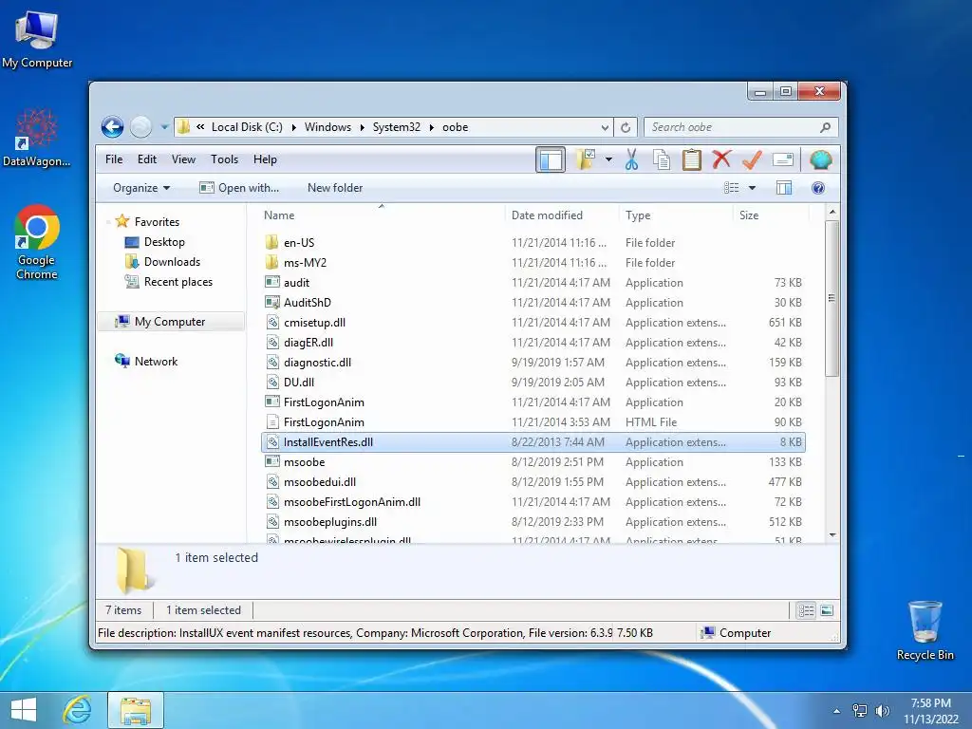Image resolution: width=972 pixels, height=729 pixels.
Task: Select the msoobedui.dll file
Action: point(320,481)
